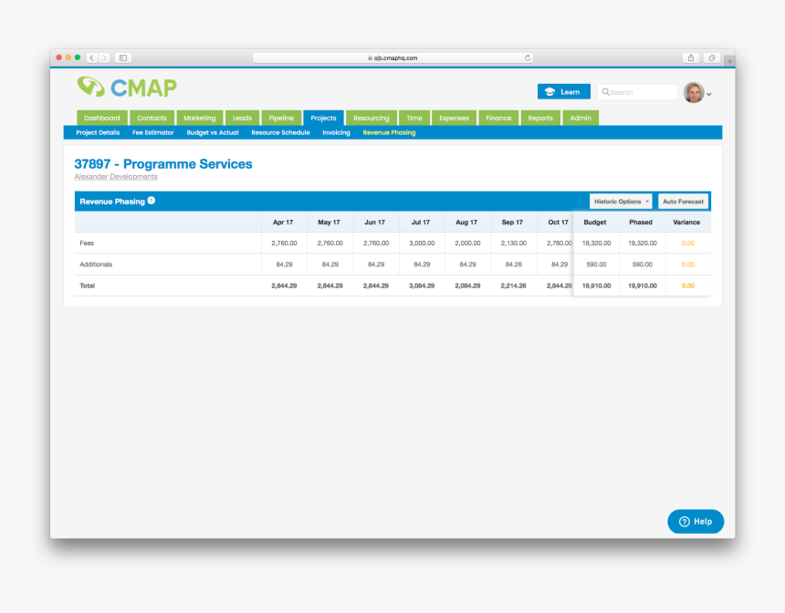This screenshot has width=785, height=613.
Task: Click the Auto Forecast button
Action: point(683,202)
